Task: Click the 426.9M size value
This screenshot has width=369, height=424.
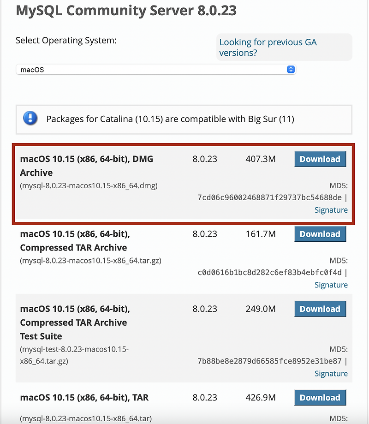Action: (x=261, y=398)
